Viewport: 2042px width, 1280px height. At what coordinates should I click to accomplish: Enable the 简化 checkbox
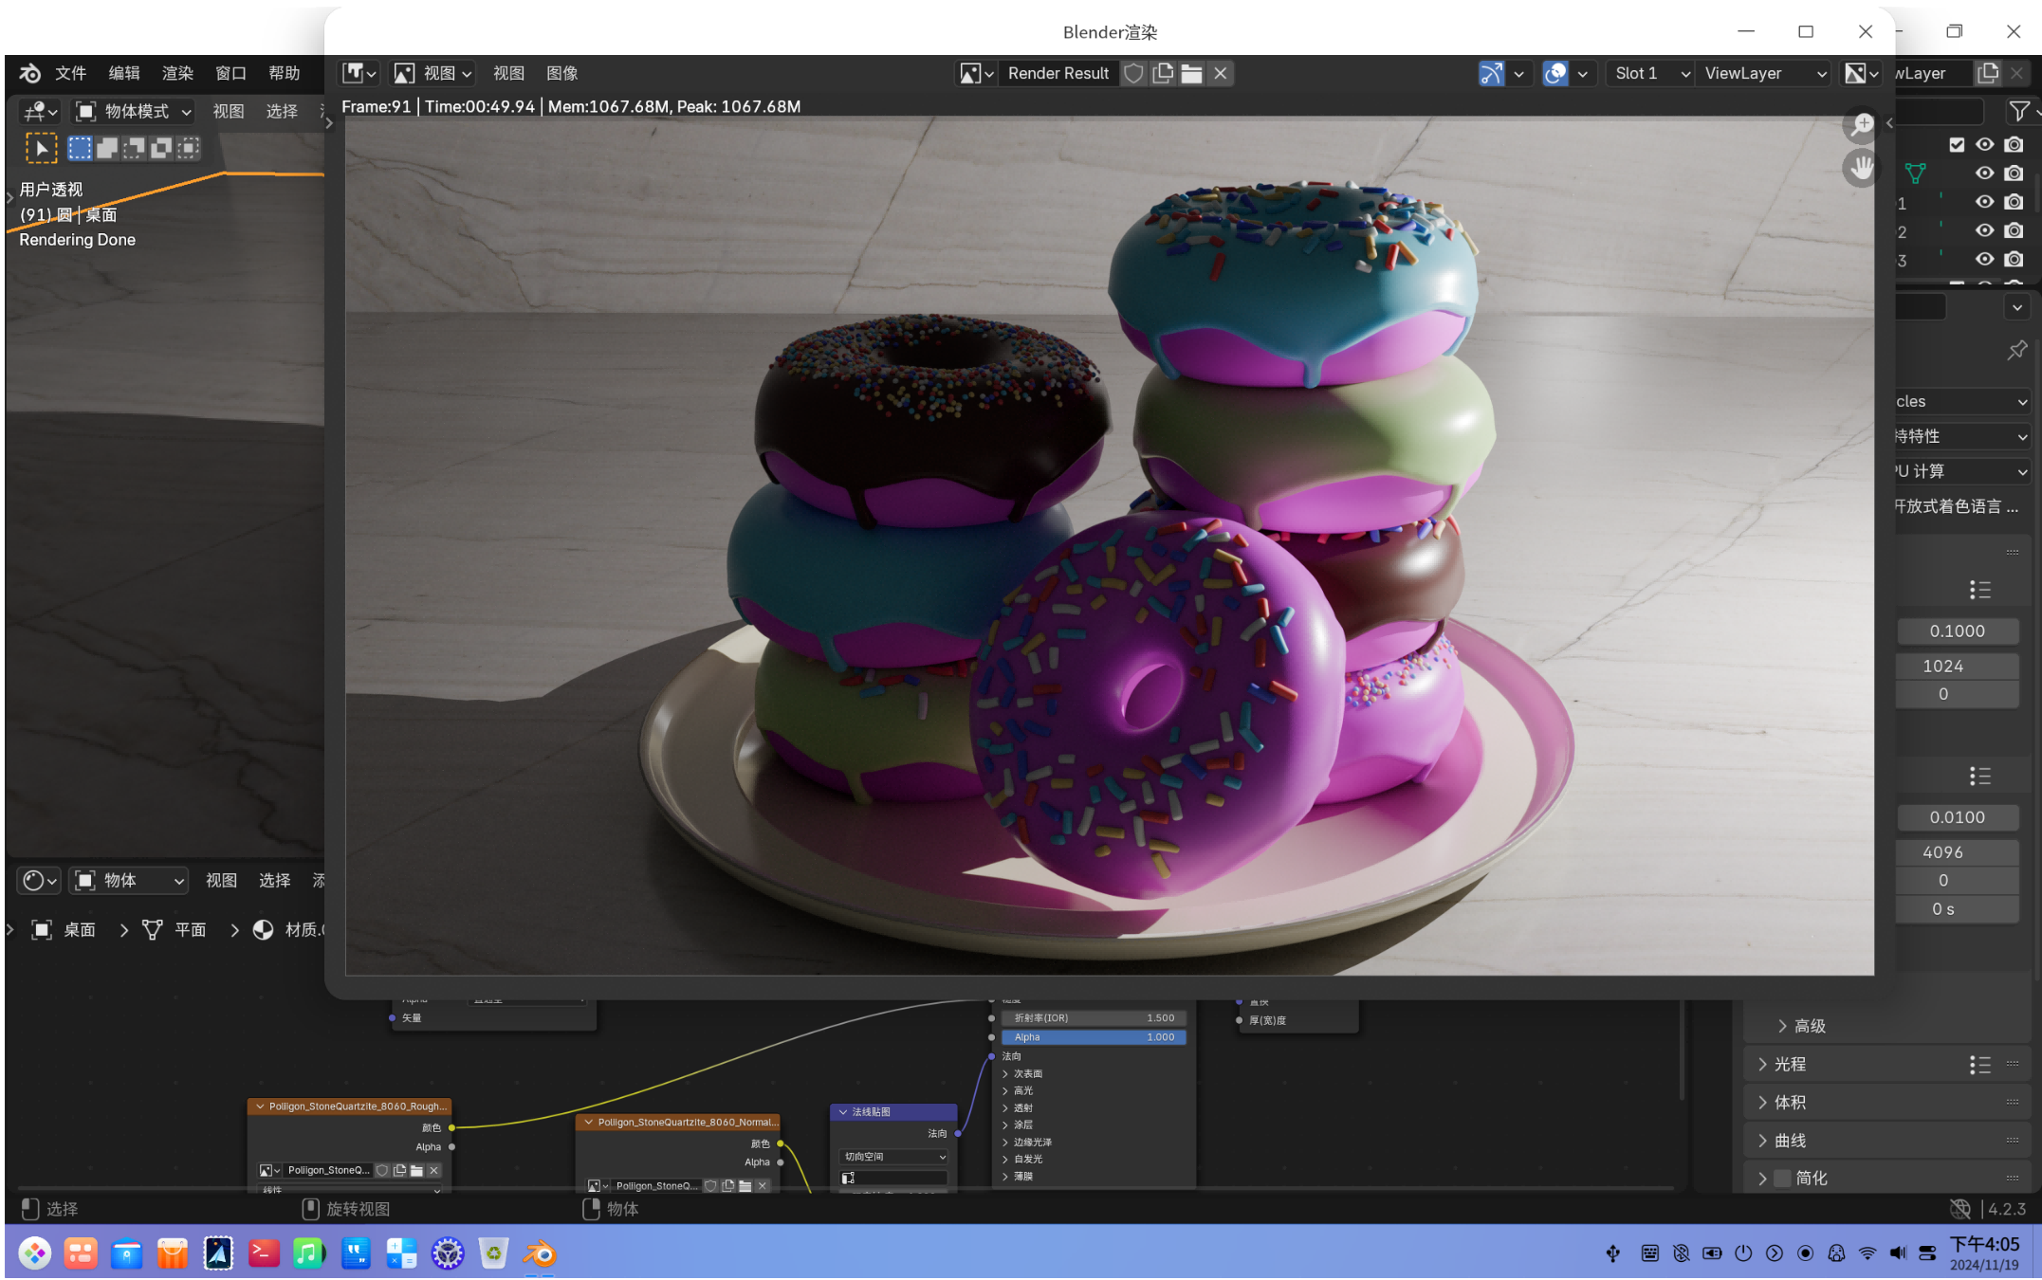(1783, 1179)
